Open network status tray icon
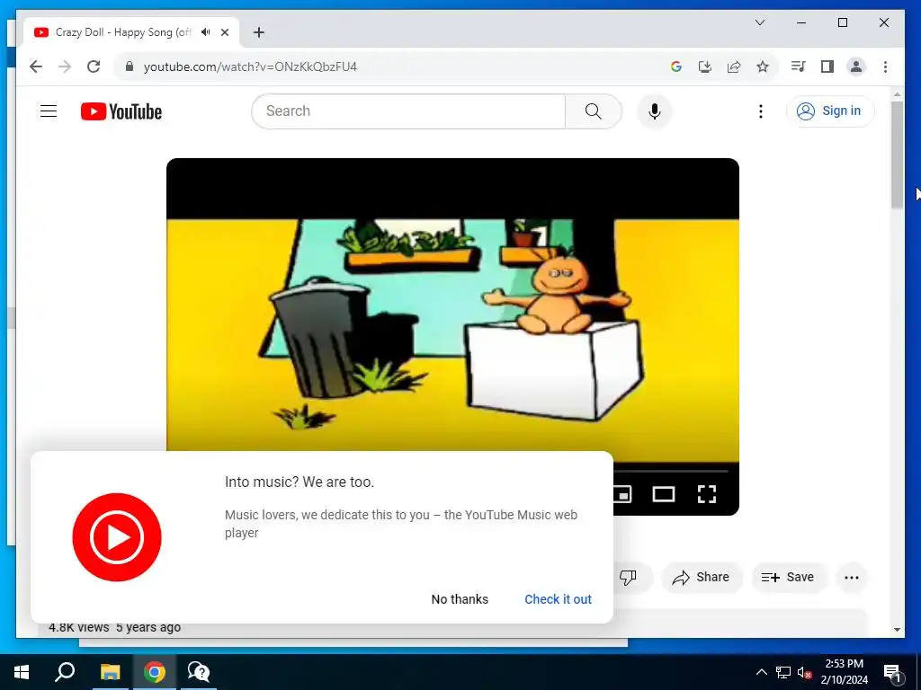Viewport: 921px width, 690px height. click(783, 672)
